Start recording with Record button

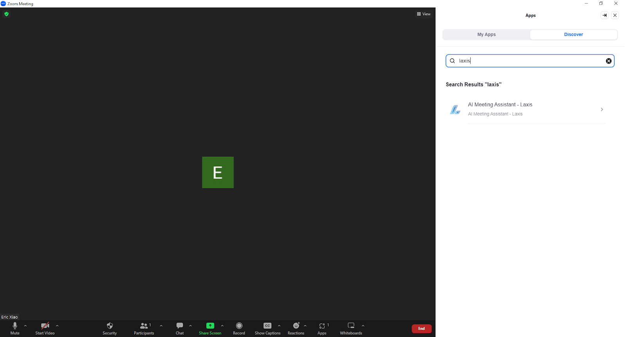point(239,328)
